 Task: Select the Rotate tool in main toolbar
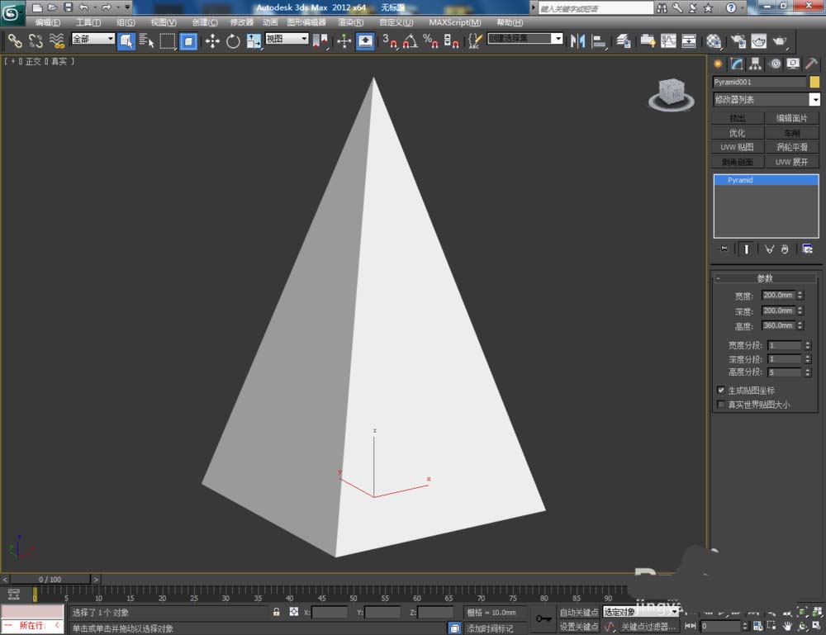(233, 40)
